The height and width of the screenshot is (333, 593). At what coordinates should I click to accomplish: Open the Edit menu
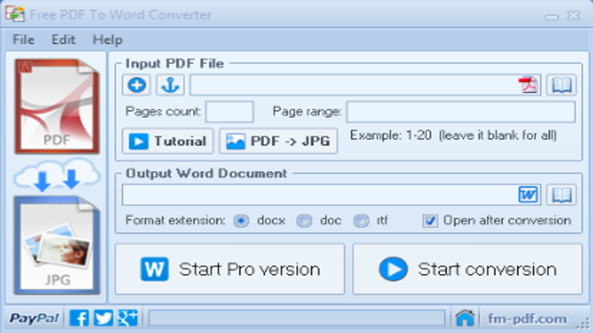(63, 40)
